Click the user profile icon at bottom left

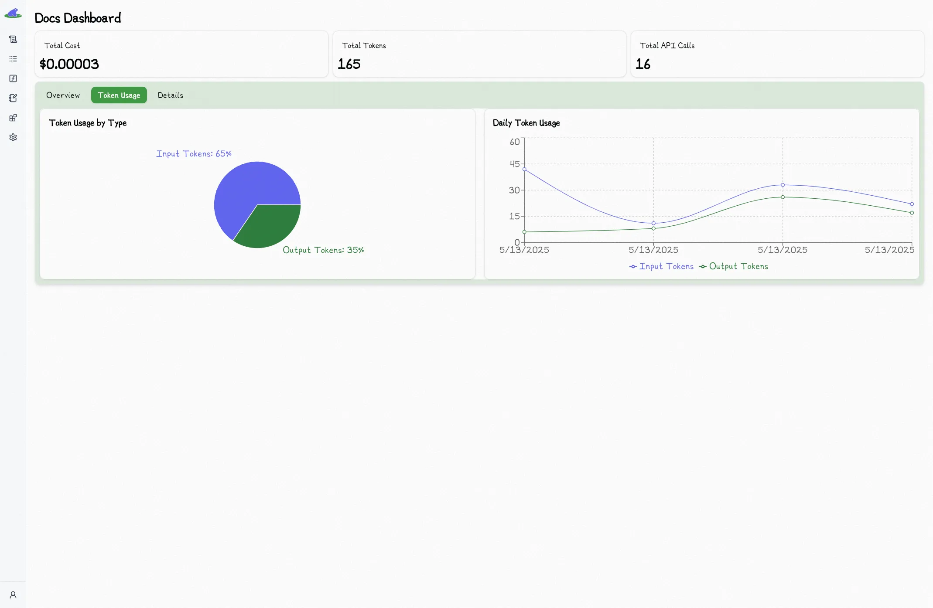coord(13,594)
